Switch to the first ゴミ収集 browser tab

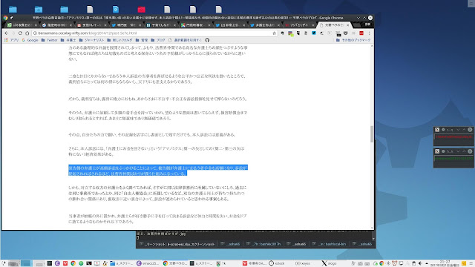(x=22, y=25)
